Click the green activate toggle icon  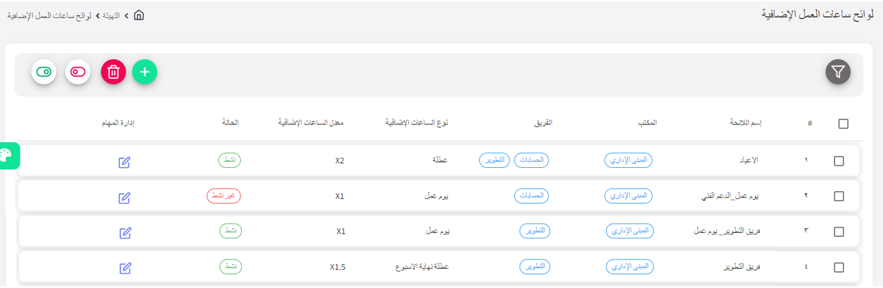44,72
